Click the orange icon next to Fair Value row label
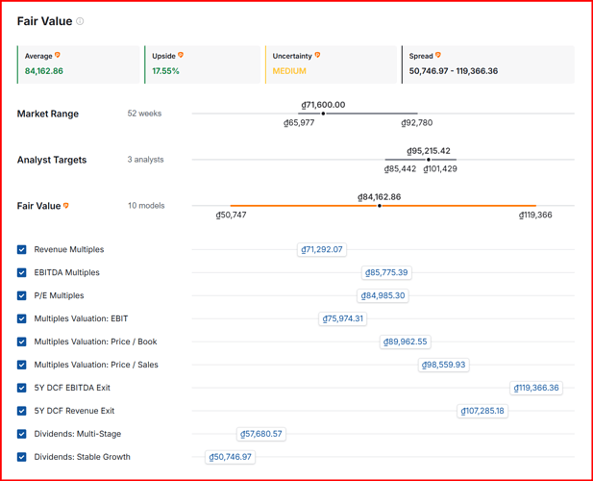This screenshot has width=593, height=481. coord(66,206)
